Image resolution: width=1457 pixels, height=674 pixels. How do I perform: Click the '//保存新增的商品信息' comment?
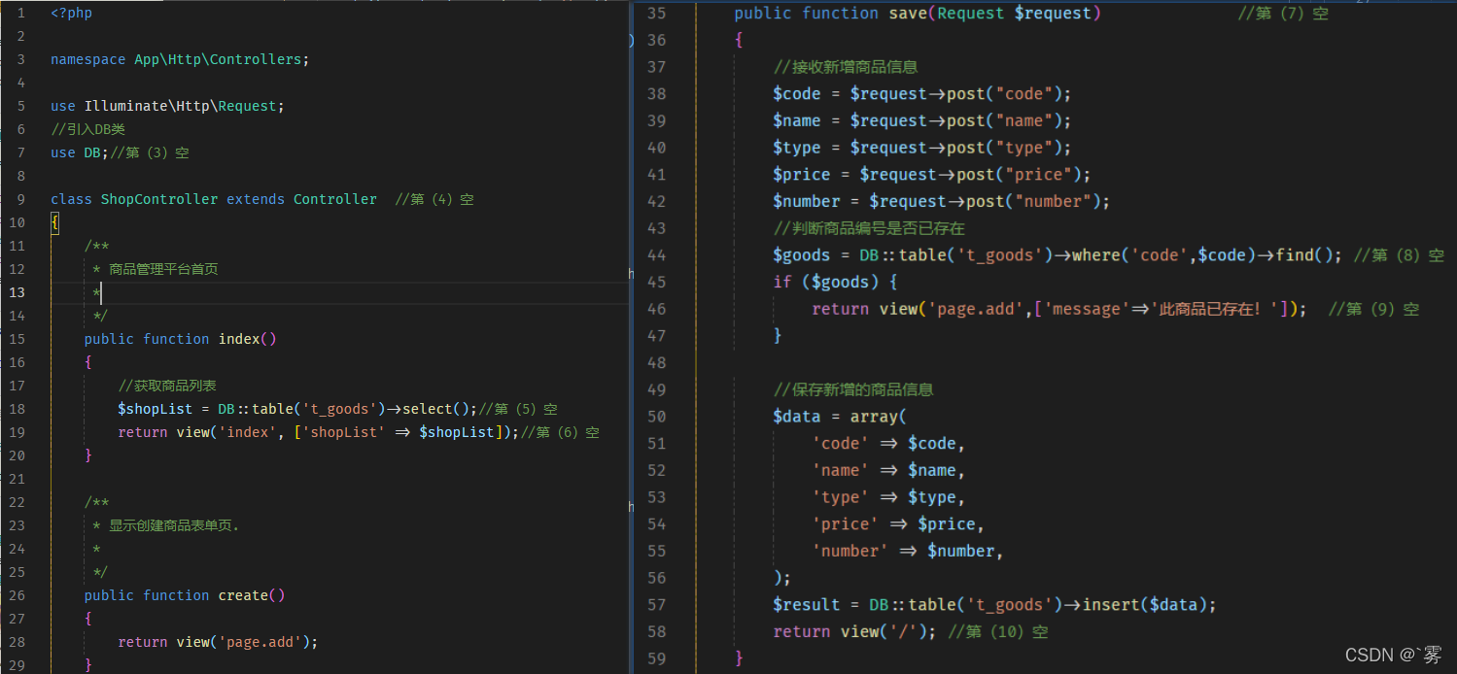pyautogui.click(x=853, y=389)
